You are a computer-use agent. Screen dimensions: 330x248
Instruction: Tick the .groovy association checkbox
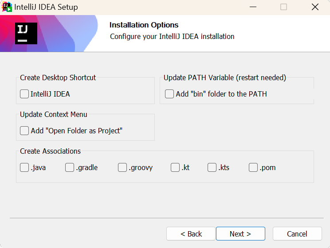(122, 167)
